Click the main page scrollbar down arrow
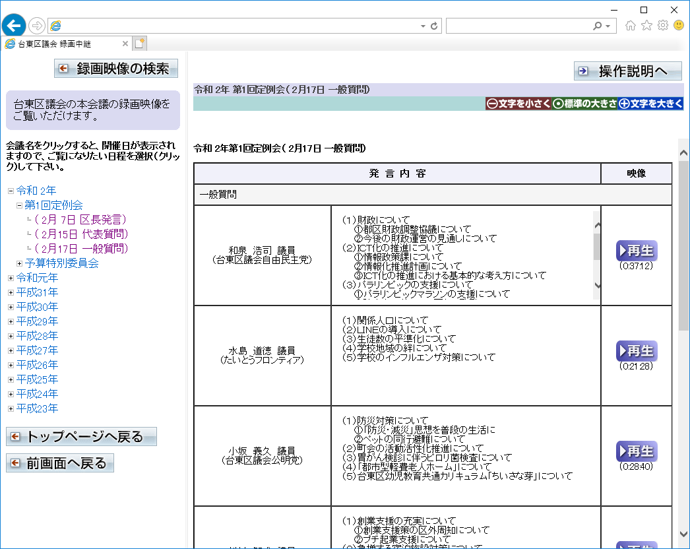The image size is (690, 549). coord(683,534)
